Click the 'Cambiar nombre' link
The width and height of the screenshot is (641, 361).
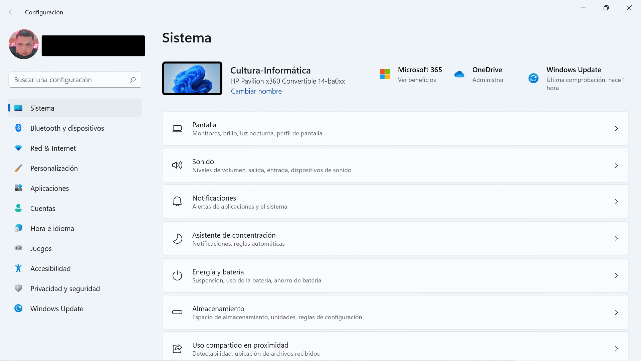coord(256,91)
